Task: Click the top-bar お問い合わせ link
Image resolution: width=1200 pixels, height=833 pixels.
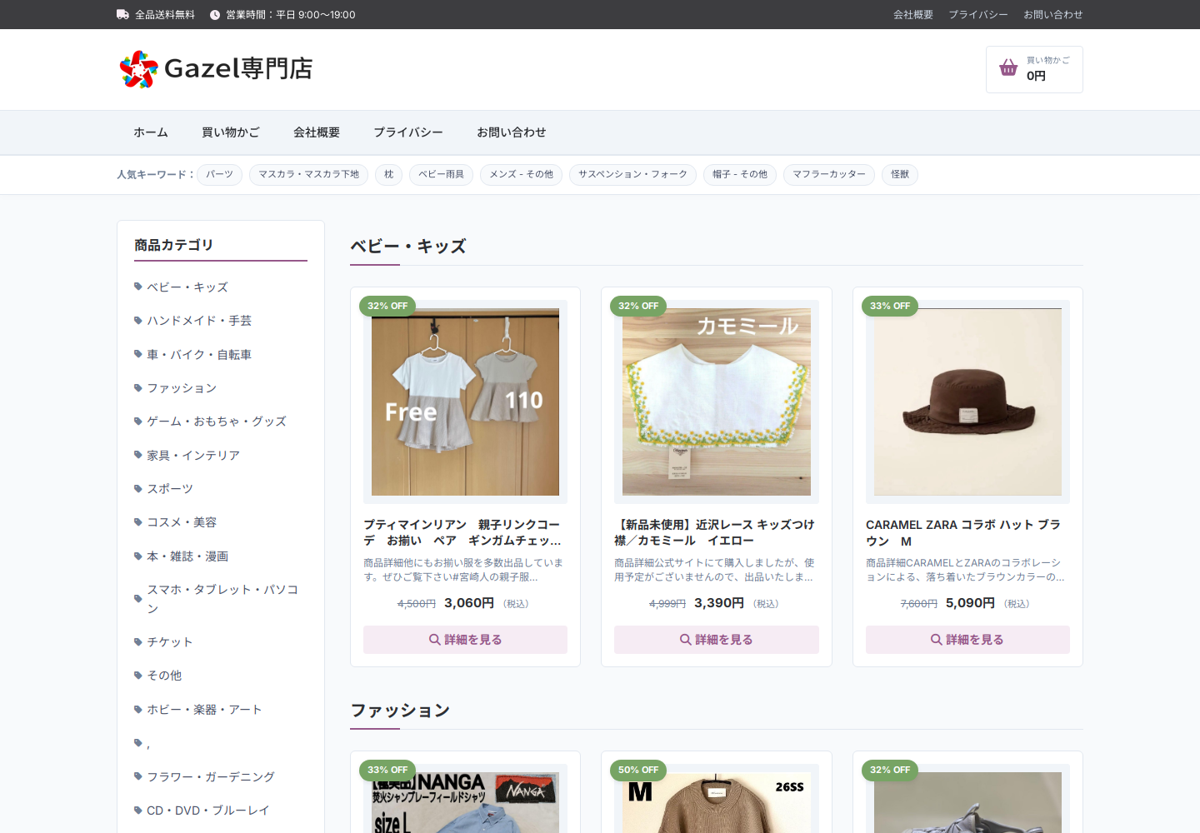Action: (x=1053, y=15)
